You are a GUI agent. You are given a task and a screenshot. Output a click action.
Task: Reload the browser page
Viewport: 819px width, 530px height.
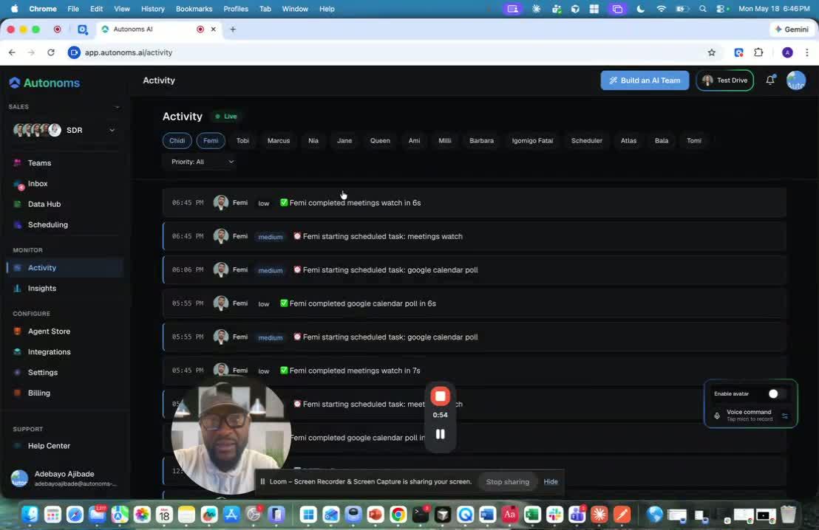pyautogui.click(x=51, y=52)
